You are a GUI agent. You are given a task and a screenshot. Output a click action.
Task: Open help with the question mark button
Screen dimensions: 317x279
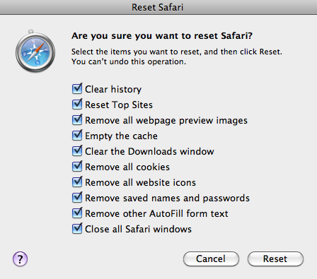tap(20, 259)
